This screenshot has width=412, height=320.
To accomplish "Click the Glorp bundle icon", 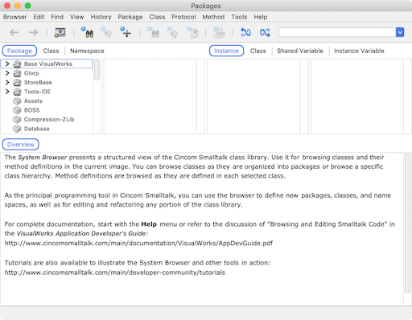I will point(17,73).
